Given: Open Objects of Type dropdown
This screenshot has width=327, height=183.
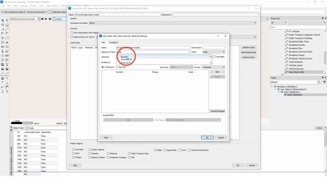Looking at the screenshot, I should pos(153,52).
